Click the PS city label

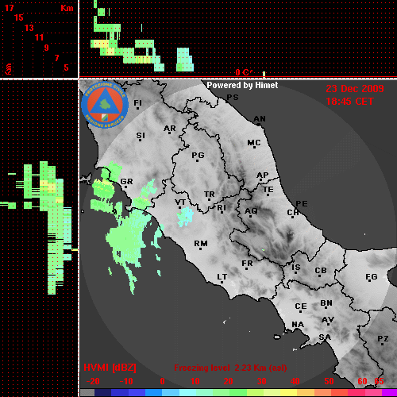(x=233, y=98)
